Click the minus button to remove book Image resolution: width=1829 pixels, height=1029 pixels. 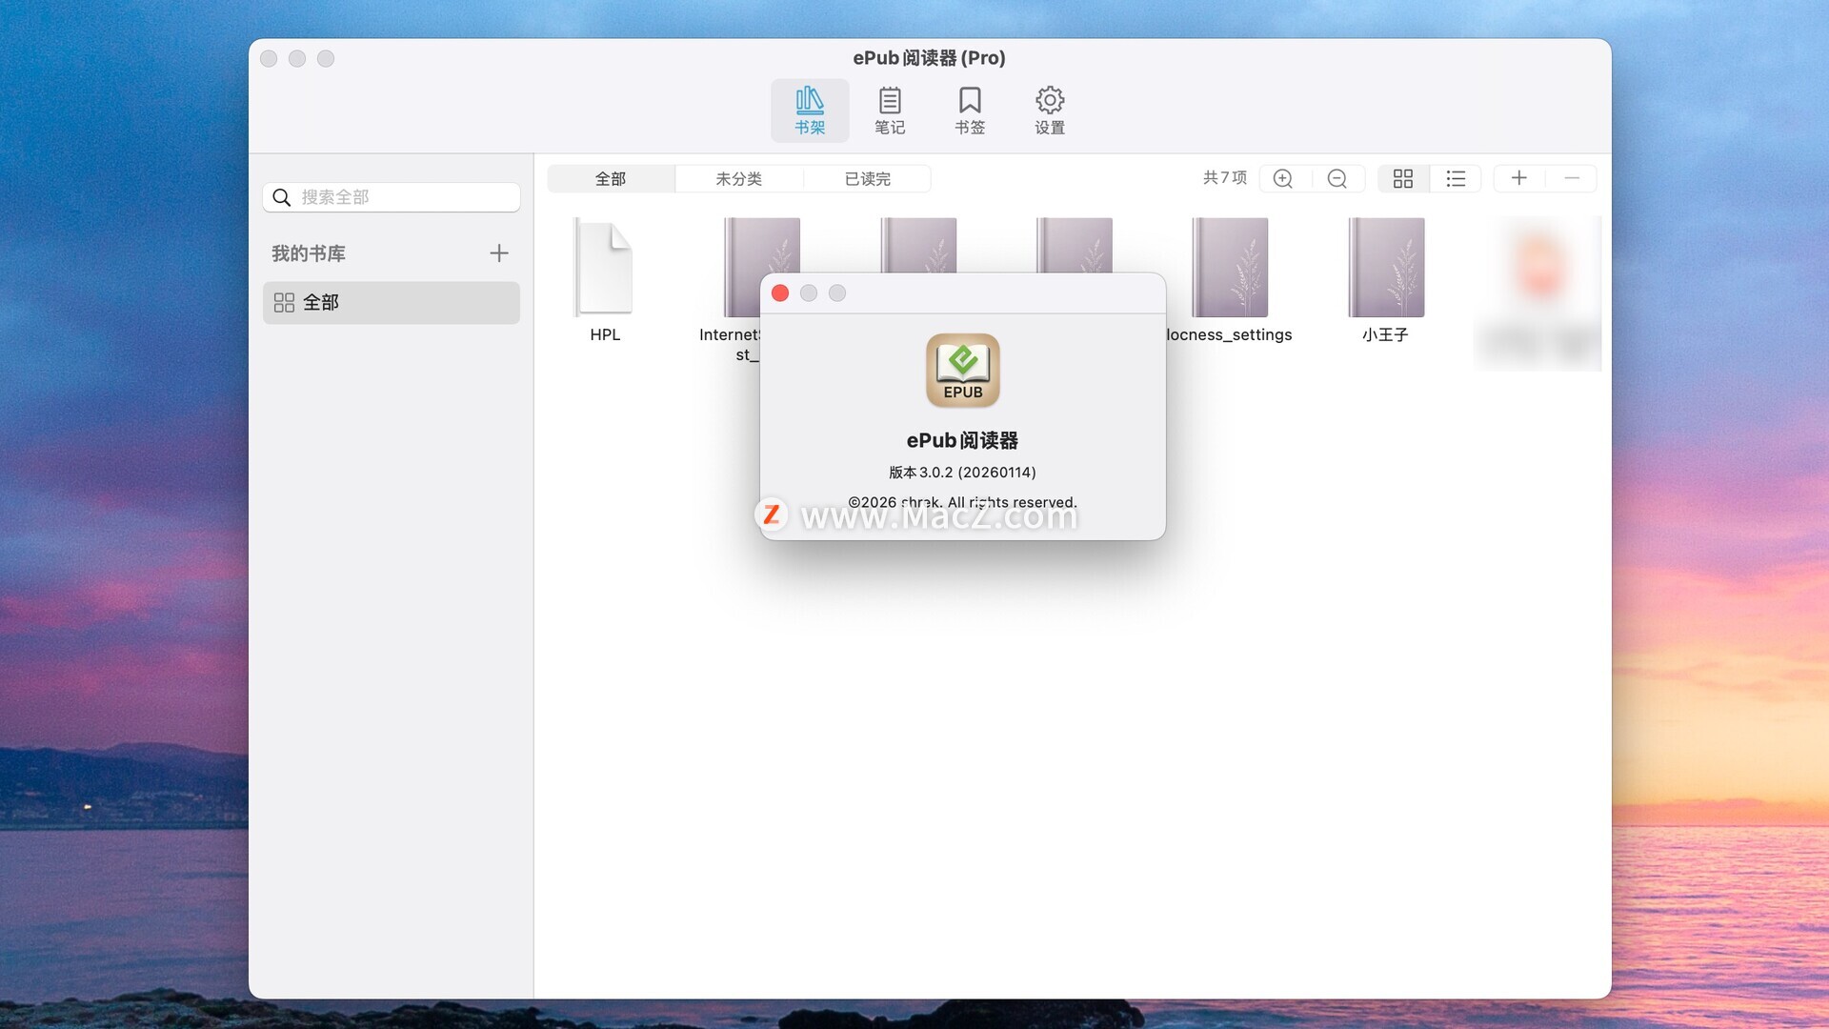click(x=1571, y=178)
